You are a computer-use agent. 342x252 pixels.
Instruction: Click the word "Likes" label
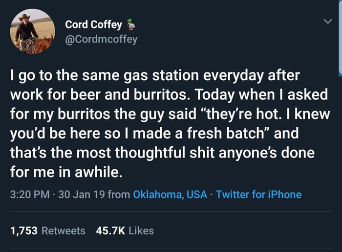tap(142, 230)
